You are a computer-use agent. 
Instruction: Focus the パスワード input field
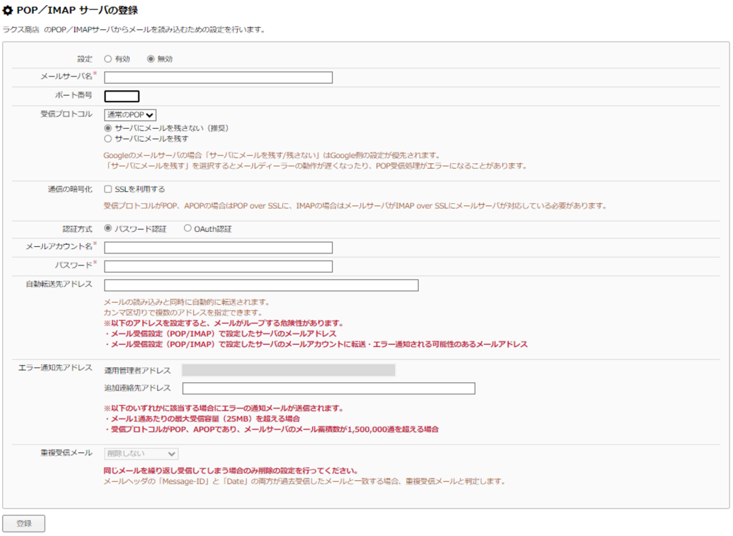(x=218, y=266)
